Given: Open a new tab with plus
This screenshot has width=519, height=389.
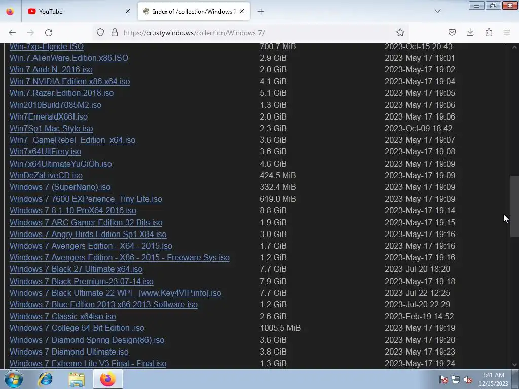Looking at the screenshot, I should click(x=261, y=12).
